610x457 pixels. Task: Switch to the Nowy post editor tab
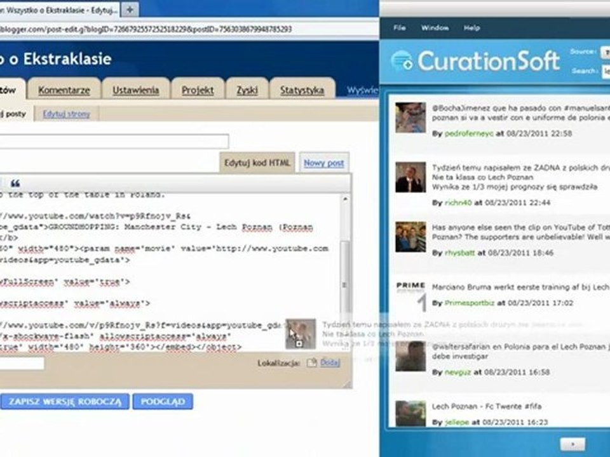click(323, 163)
